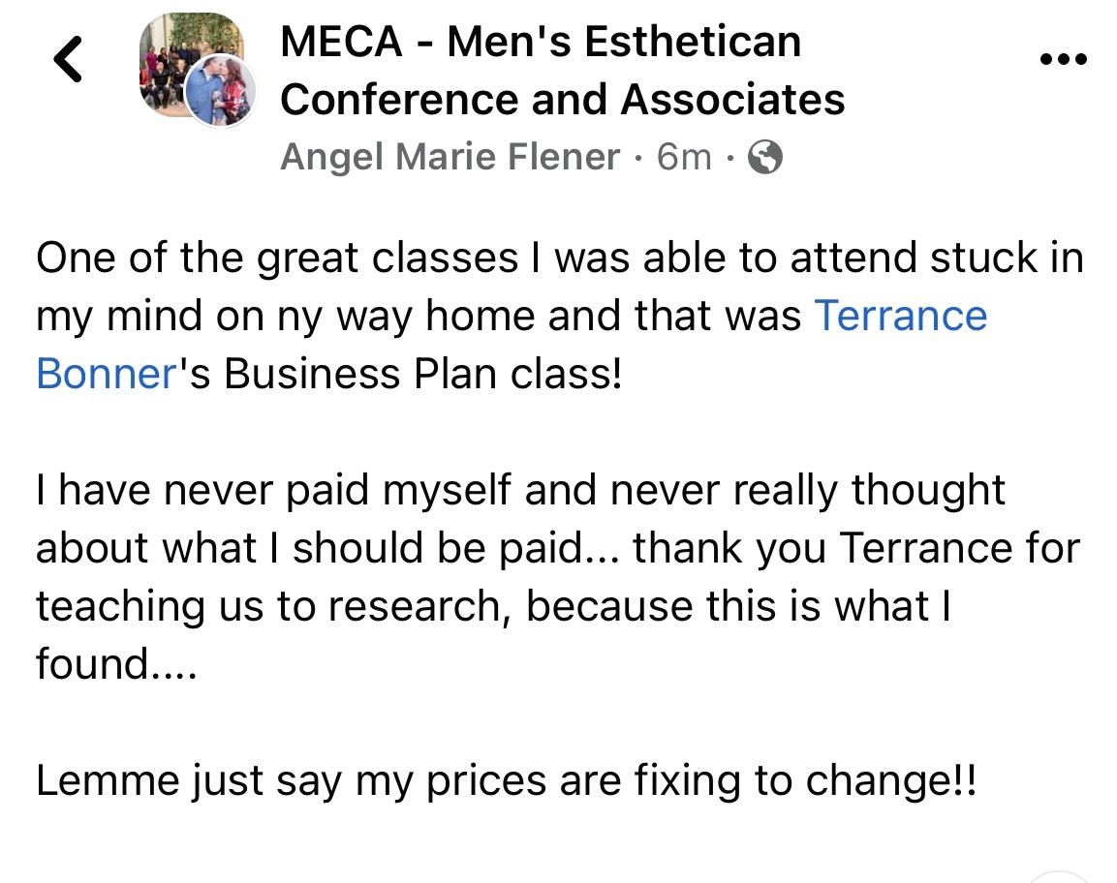Open the tagged "Terrance" profile link
1117x883 pixels.
coord(901,317)
